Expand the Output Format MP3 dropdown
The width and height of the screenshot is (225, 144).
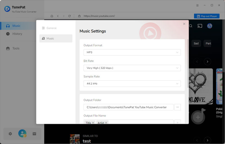pos(132,52)
